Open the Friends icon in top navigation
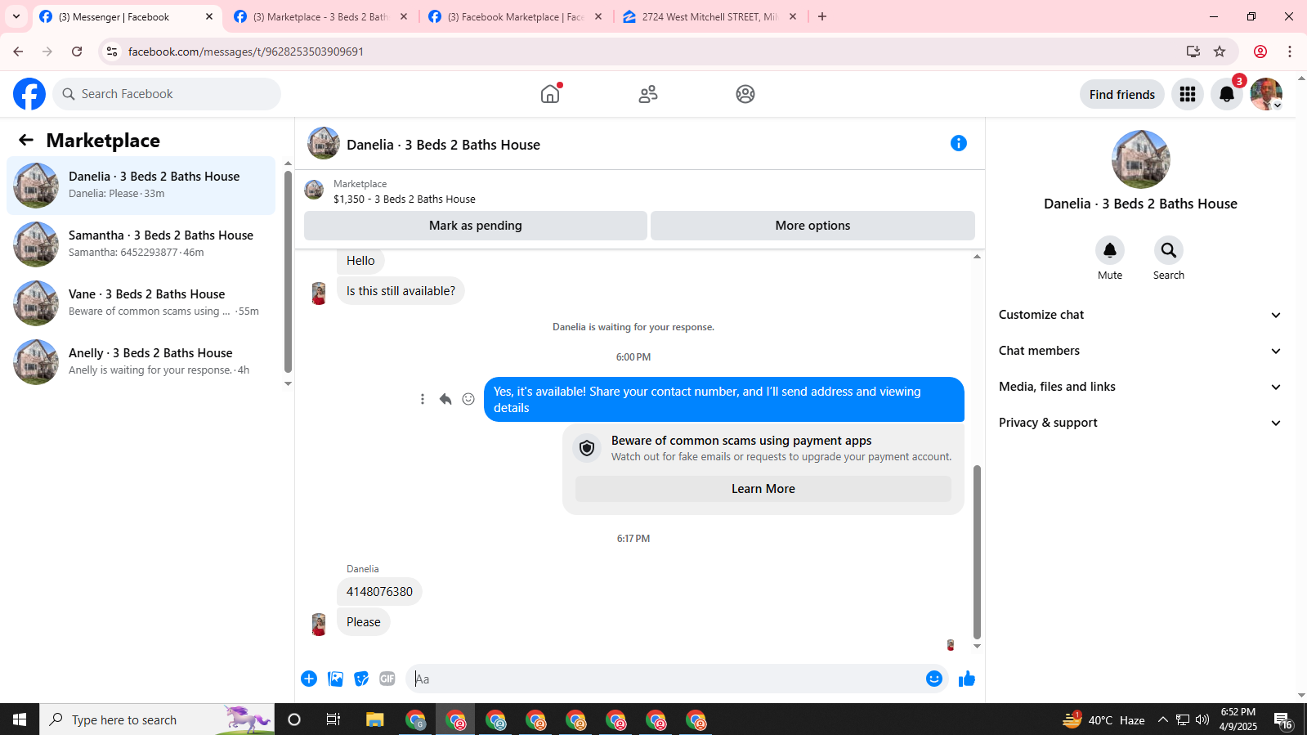This screenshot has height=735, width=1307. 648,94
